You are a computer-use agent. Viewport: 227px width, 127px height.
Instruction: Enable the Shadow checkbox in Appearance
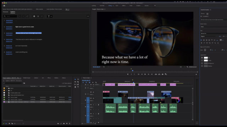click(202, 66)
